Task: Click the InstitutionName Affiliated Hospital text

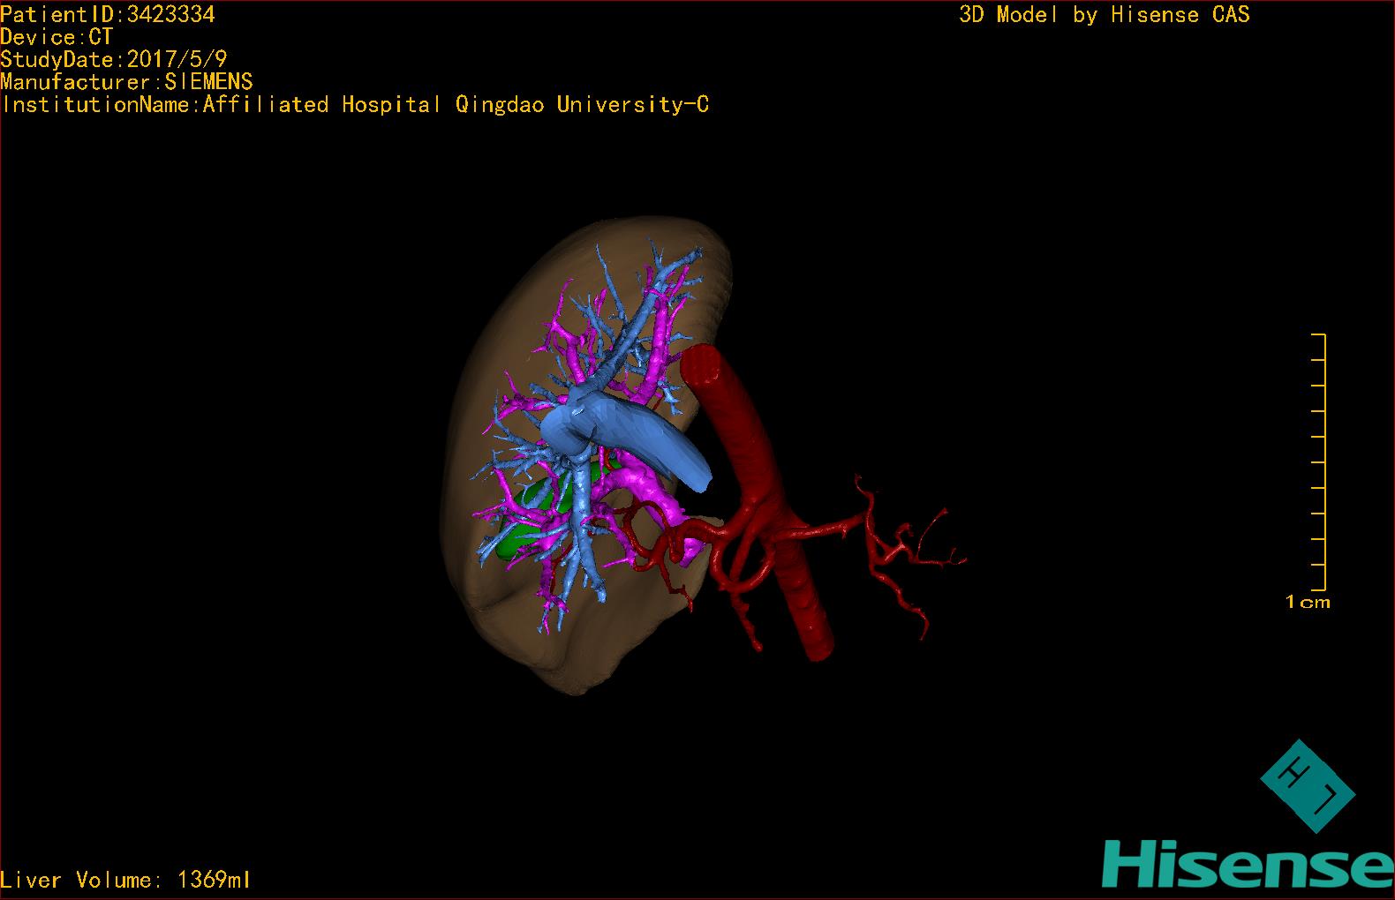Action: [355, 105]
